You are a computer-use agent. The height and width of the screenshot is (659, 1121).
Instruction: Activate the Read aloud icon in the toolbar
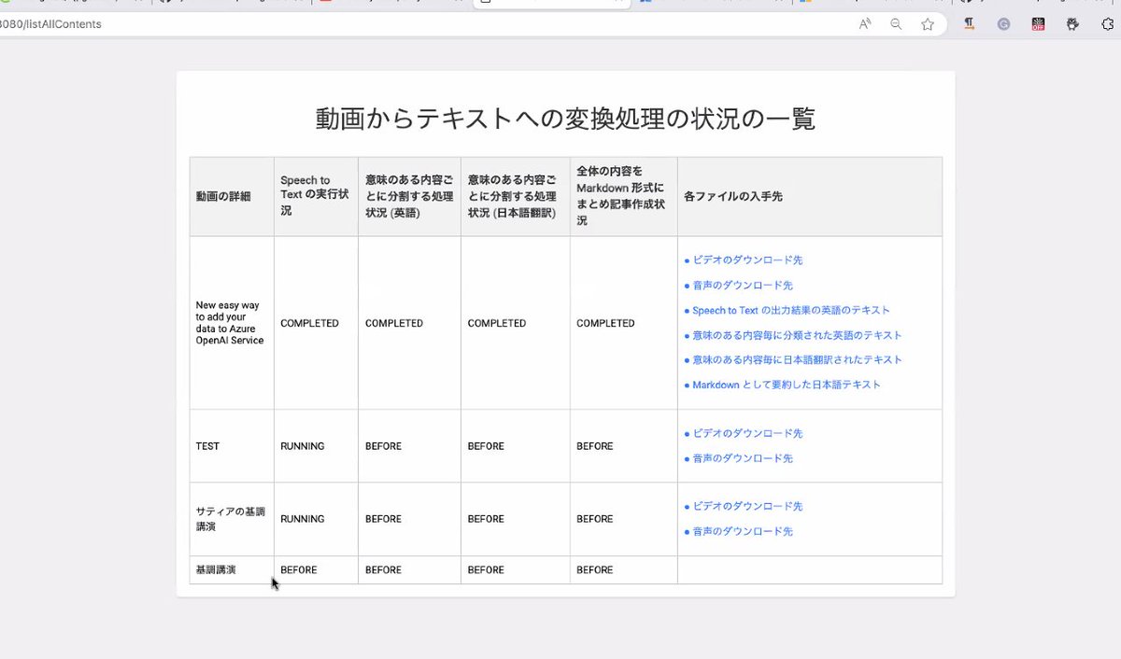tap(865, 24)
